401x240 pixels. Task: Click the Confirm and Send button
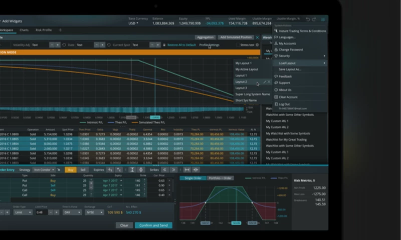(153, 225)
